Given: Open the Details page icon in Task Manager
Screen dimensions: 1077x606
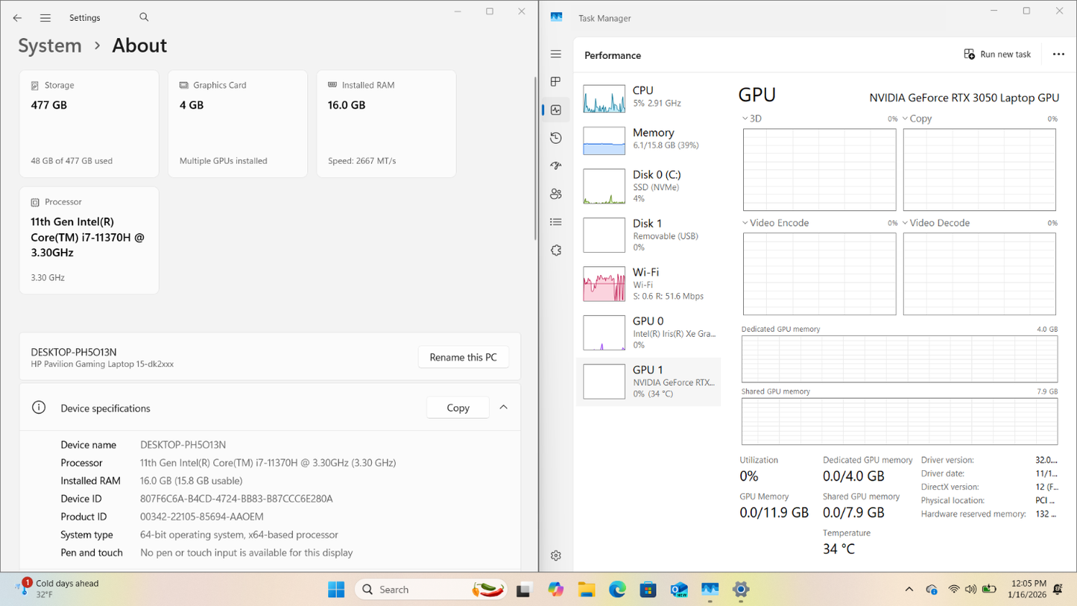Looking at the screenshot, I should tap(556, 222).
